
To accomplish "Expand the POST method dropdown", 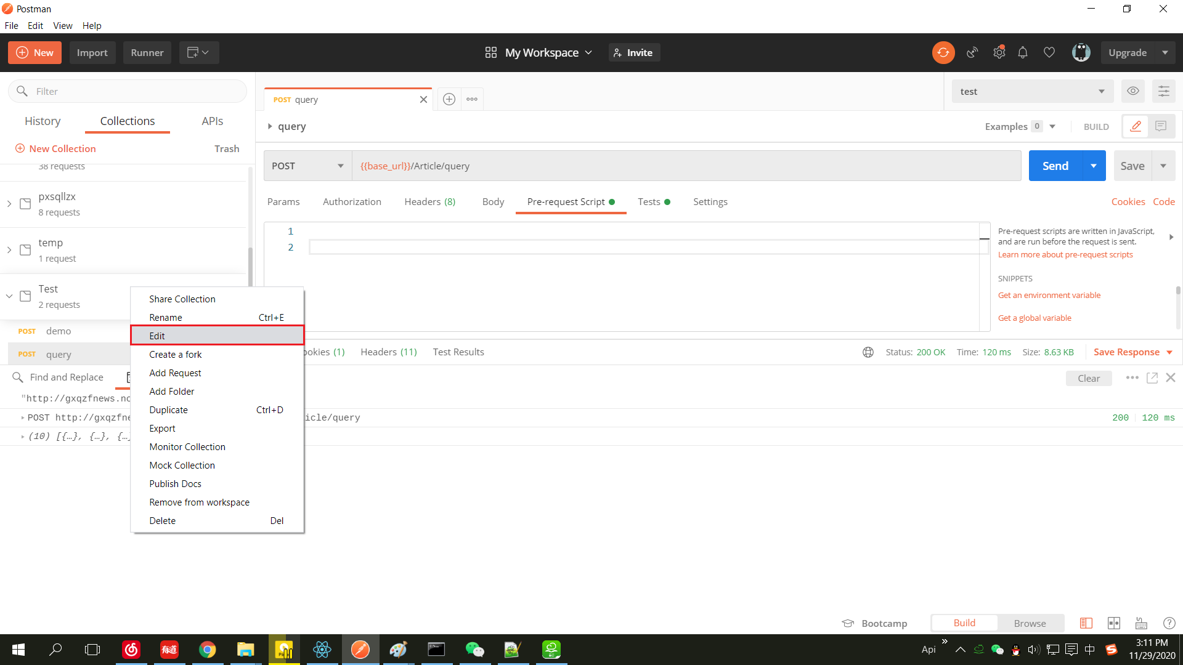I will point(307,166).
